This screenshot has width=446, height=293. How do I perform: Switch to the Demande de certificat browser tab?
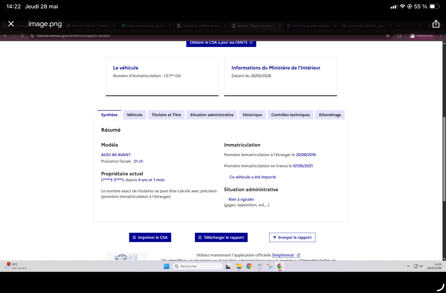pyautogui.click(x=201, y=26)
